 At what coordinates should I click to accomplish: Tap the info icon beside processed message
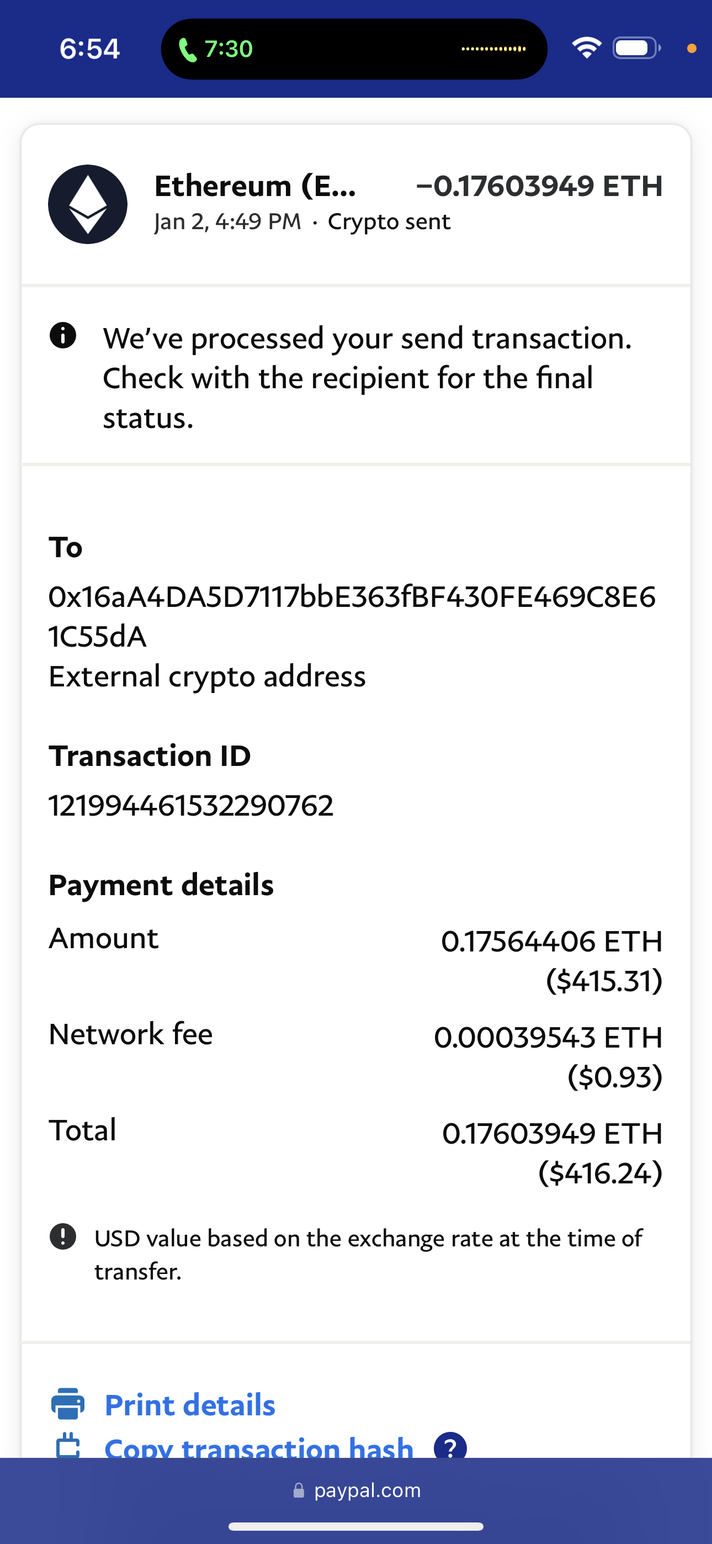click(63, 335)
